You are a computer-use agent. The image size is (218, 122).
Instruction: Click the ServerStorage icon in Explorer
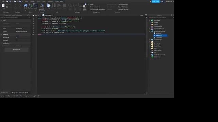point(152,40)
